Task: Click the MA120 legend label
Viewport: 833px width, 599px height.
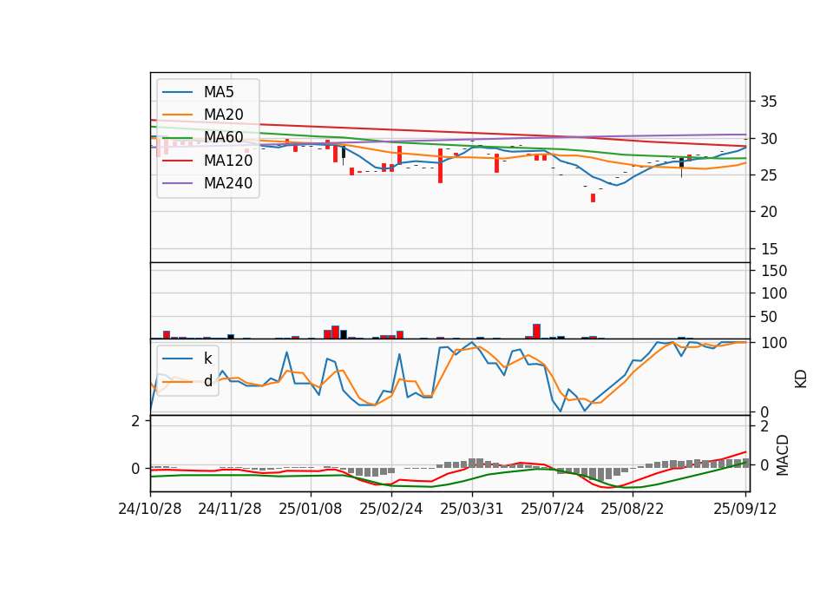Action: pyautogui.click(x=228, y=161)
